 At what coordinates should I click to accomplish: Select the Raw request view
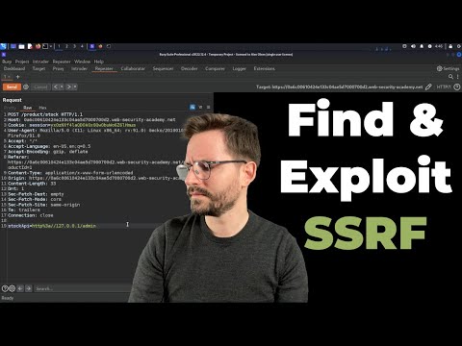point(28,108)
